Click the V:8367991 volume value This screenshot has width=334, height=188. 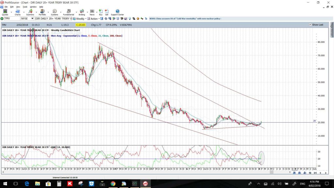point(126,25)
